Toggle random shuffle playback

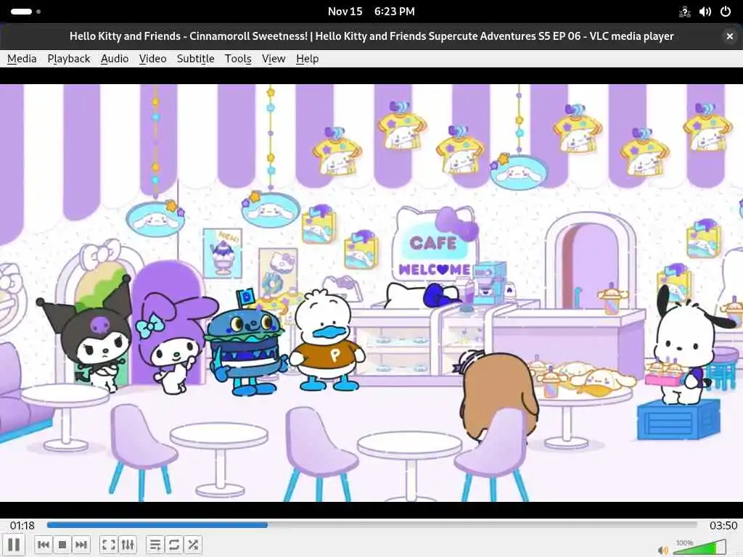pos(193,545)
